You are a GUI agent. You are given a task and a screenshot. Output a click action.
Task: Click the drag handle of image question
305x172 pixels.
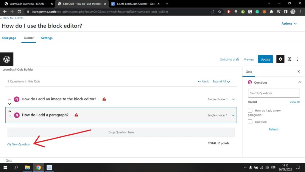pos(10,99)
